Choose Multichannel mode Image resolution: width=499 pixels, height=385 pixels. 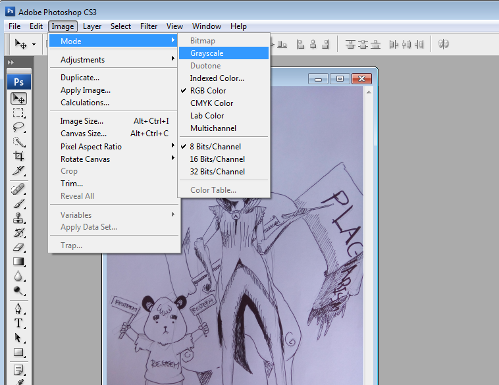pyautogui.click(x=224, y=128)
